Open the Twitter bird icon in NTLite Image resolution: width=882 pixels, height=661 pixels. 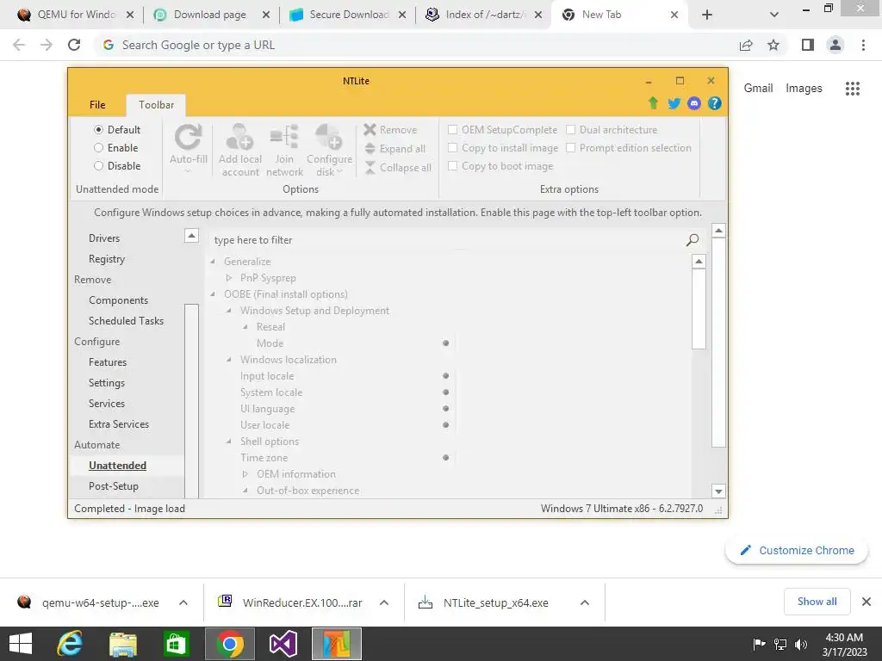(x=674, y=103)
